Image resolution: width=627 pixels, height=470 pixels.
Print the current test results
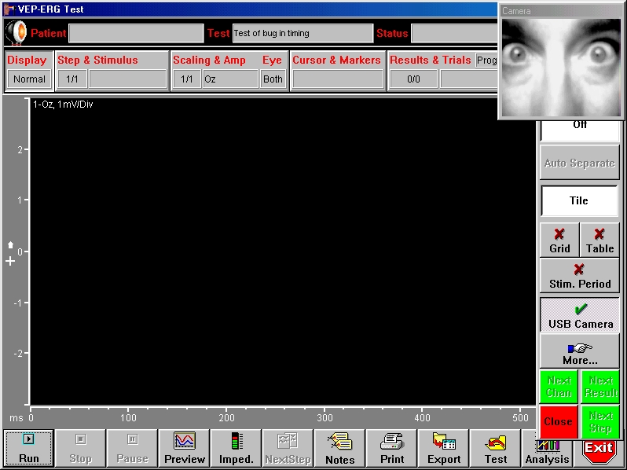tap(391, 448)
